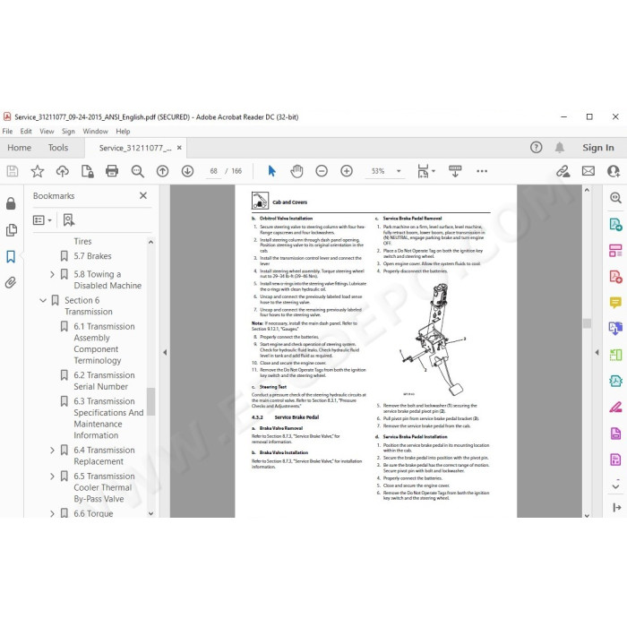Open the File menu

click(x=7, y=131)
